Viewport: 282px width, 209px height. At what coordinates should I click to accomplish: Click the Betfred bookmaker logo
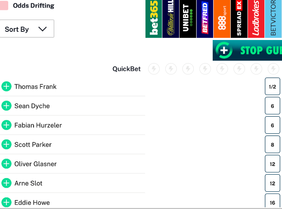[205, 19]
